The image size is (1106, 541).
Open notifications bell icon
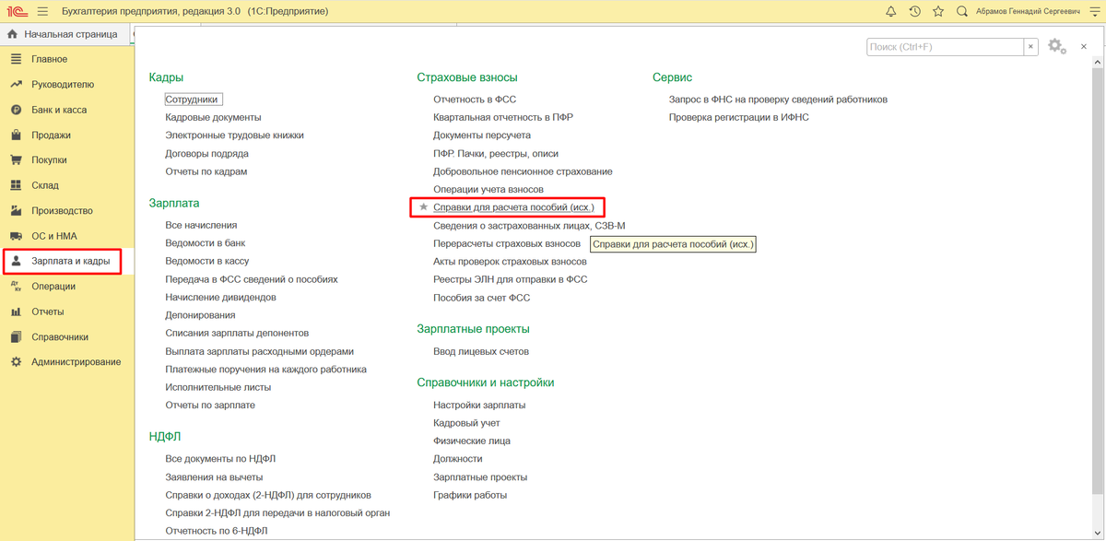890,11
